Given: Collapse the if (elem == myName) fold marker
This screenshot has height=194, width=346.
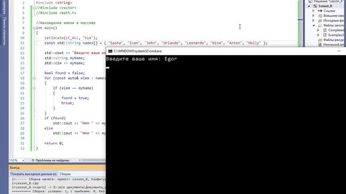Looking at the screenshot, I should pyautogui.click(x=34, y=88).
